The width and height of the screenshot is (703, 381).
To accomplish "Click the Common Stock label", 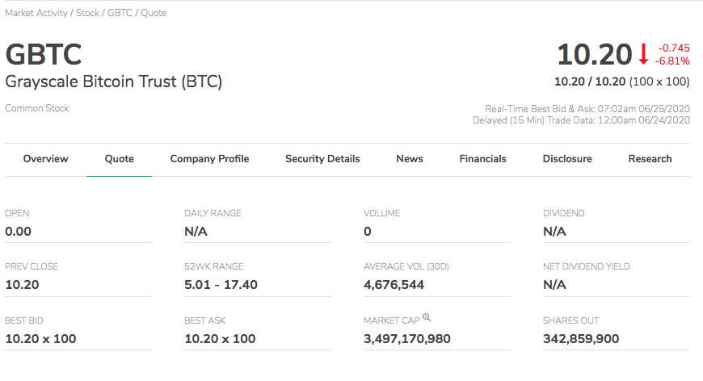I will pyautogui.click(x=36, y=108).
